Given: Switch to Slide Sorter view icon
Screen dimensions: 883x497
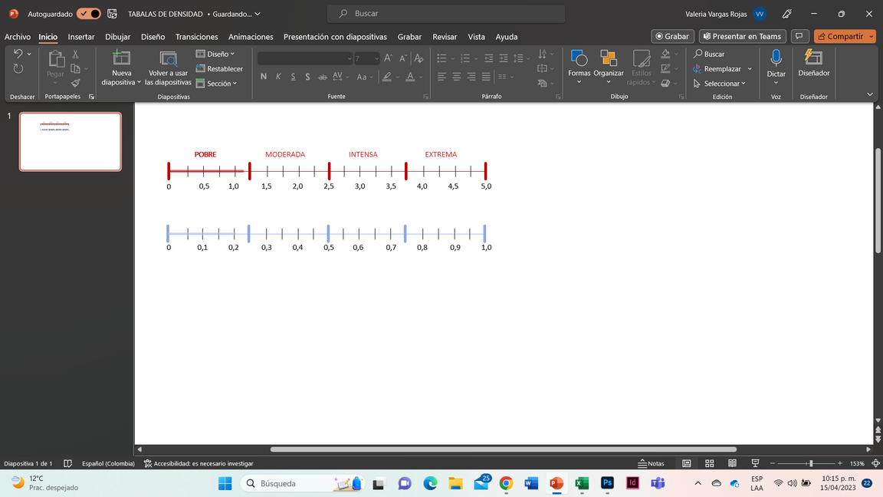Looking at the screenshot, I should [x=710, y=463].
